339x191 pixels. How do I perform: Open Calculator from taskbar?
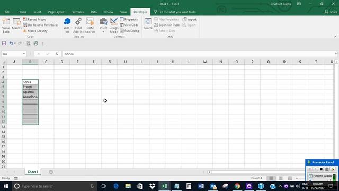click(x=189, y=186)
